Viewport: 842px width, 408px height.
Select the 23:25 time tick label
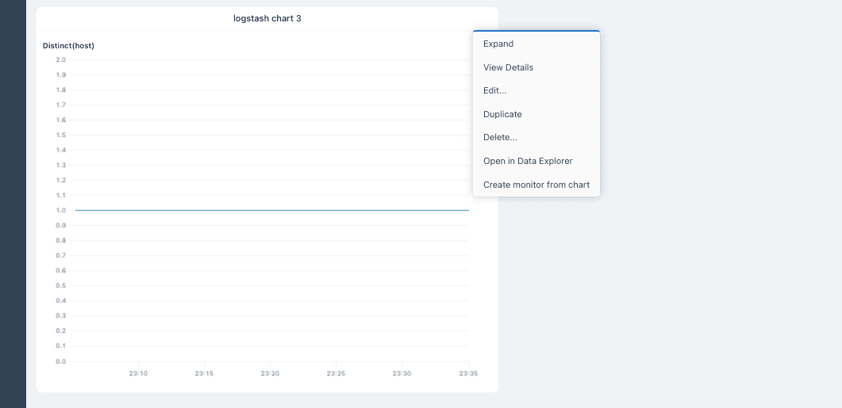coord(336,373)
